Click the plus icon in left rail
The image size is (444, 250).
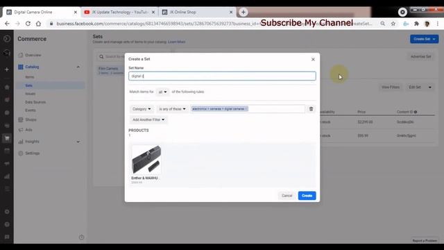pyautogui.click(x=7, y=69)
